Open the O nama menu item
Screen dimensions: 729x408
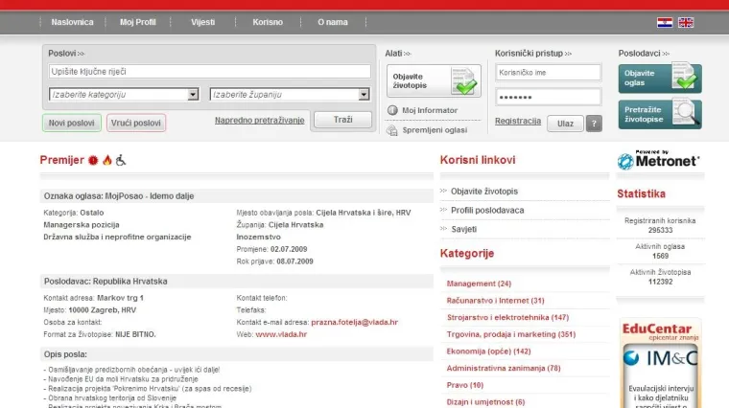tap(333, 22)
